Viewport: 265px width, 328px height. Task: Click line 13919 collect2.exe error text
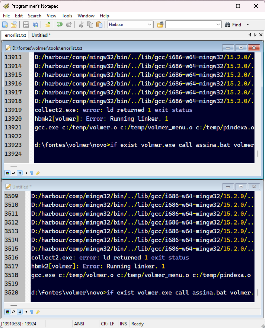tap(113, 110)
